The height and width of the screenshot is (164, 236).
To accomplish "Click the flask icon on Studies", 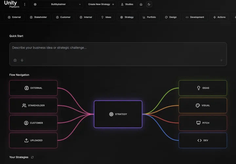I will (122, 4).
